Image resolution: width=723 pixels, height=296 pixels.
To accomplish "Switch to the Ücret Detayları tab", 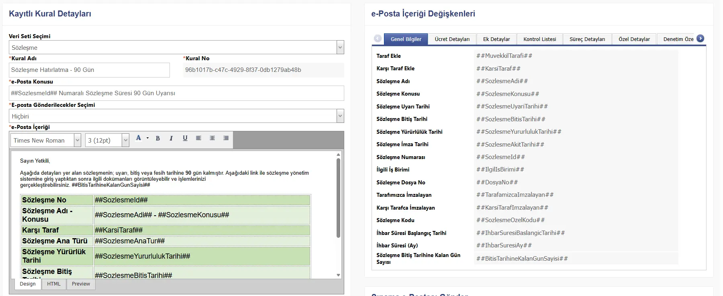I will point(452,39).
